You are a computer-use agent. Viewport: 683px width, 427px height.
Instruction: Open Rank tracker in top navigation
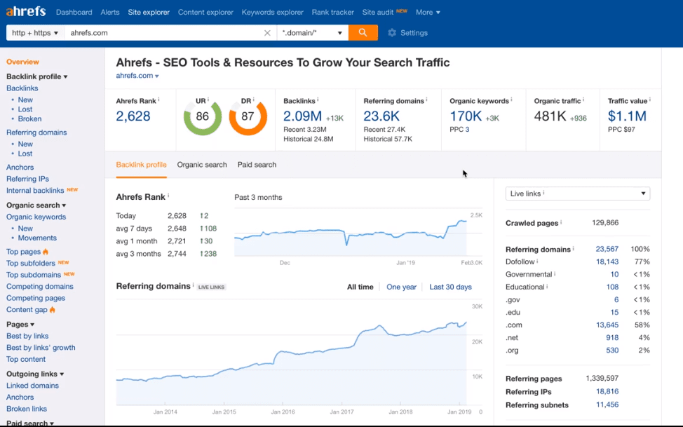(333, 12)
